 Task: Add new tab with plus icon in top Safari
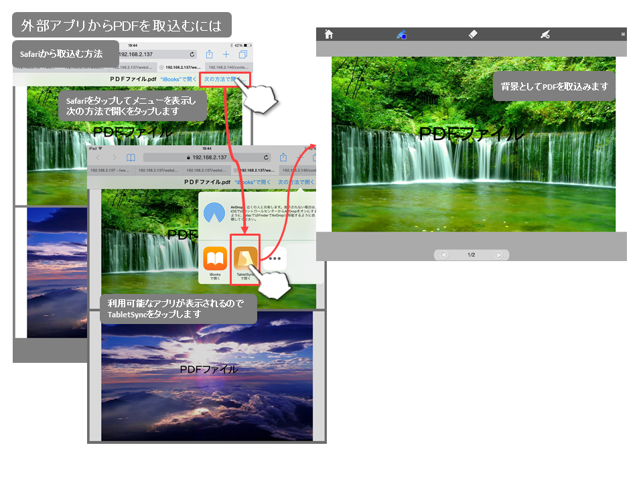click(226, 54)
